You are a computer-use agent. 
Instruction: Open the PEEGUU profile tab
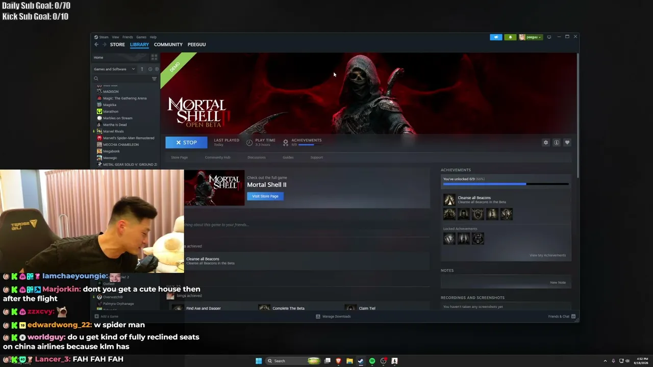click(196, 44)
